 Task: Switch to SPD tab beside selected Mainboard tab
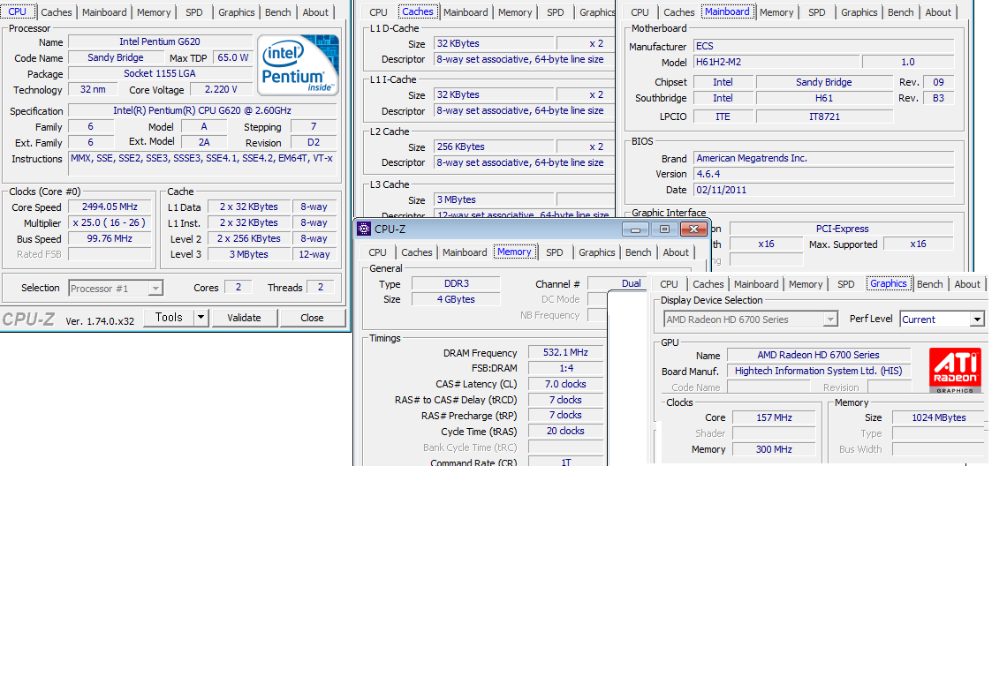pyautogui.click(x=817, y=12)
